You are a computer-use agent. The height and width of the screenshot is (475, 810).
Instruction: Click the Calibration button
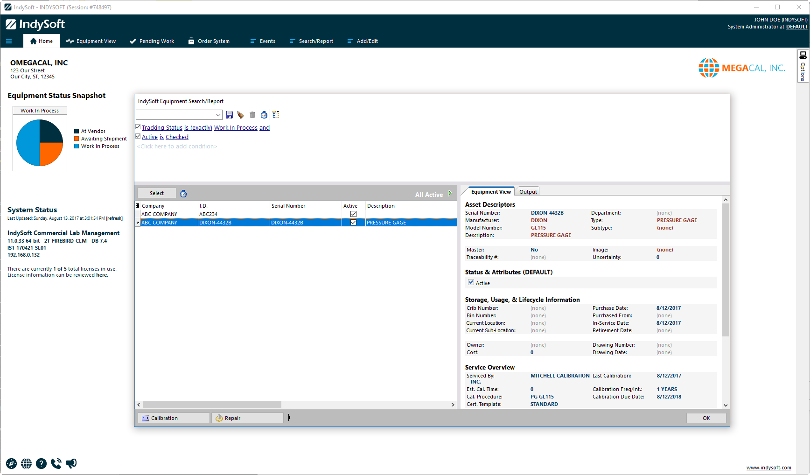point(173,418)
